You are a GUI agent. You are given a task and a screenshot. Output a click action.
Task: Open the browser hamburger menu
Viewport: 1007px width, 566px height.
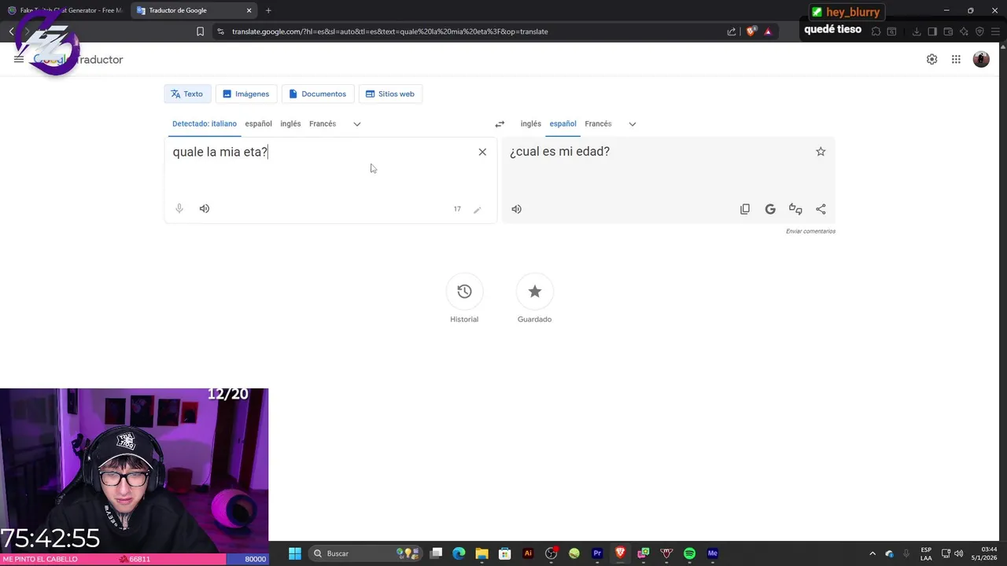click(x=995, y=31)
